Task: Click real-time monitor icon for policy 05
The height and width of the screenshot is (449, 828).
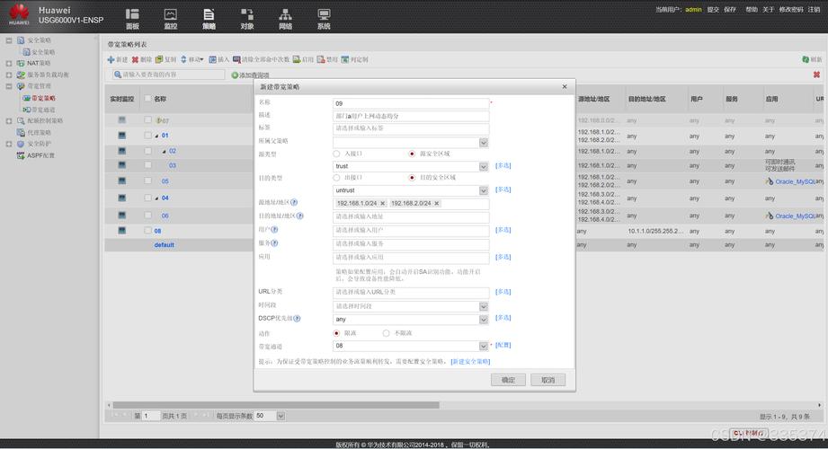Action: point(122,181)
